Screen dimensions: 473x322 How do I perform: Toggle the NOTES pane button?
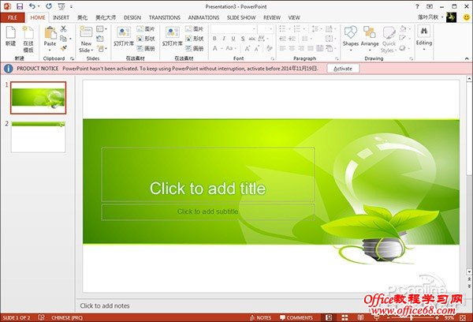261,317
